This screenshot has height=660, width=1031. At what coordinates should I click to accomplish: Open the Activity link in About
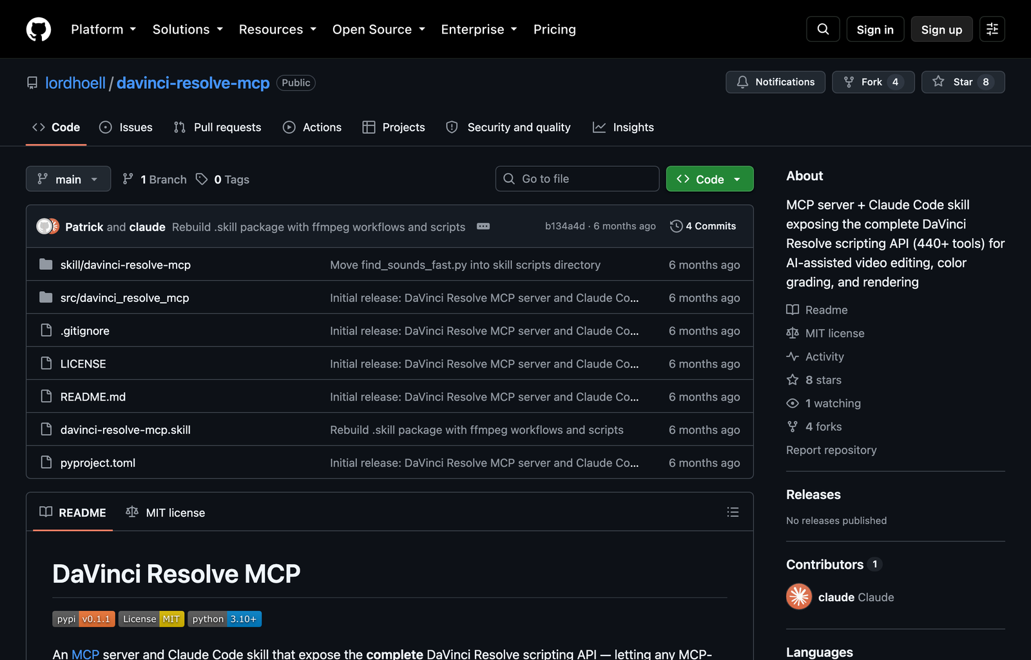(x=815, y=356)
